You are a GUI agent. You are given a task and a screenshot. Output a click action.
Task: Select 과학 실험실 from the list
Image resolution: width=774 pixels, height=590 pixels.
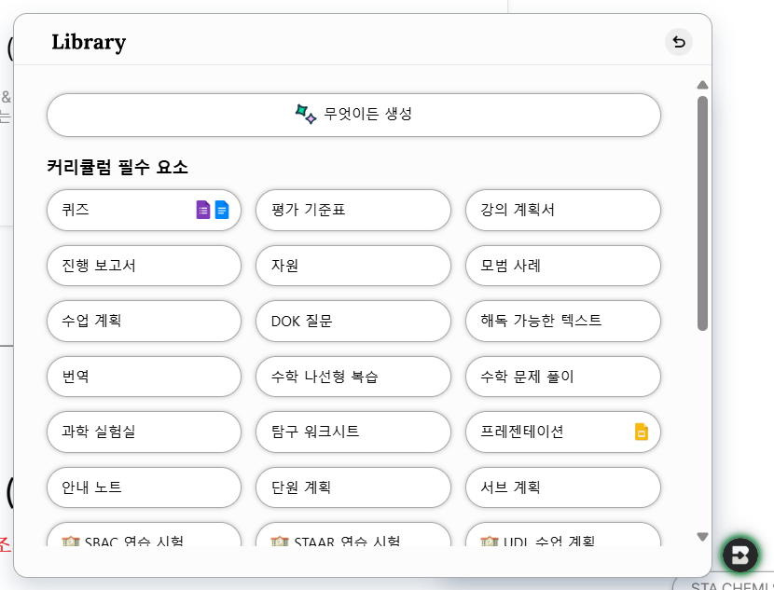[x=144, y=432]
